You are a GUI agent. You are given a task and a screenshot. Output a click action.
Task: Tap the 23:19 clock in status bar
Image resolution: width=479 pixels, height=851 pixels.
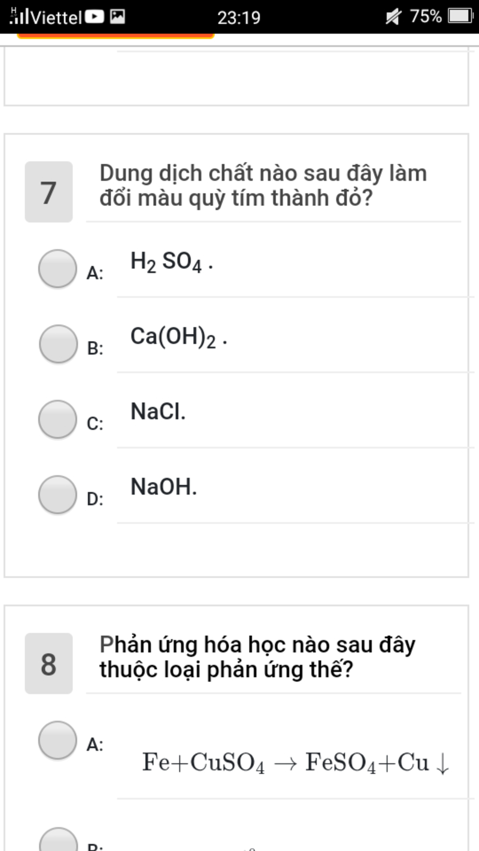coord(239,18)
